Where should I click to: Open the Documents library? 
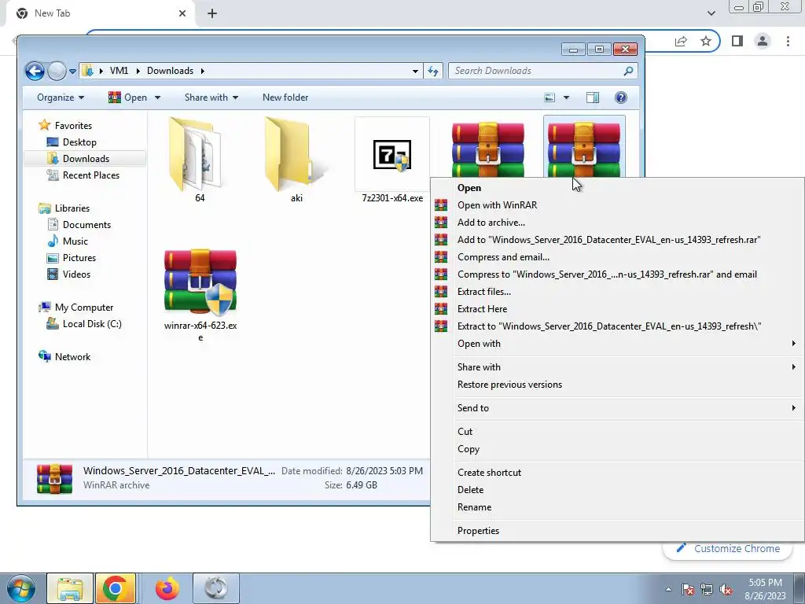(x=79, y=224)
